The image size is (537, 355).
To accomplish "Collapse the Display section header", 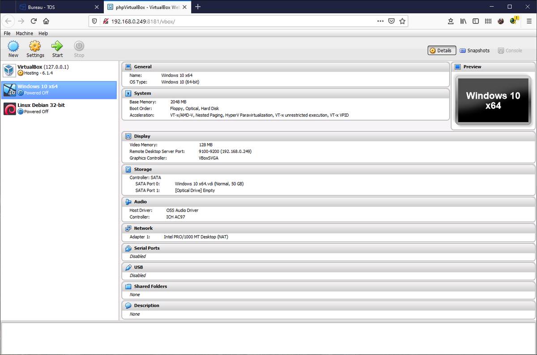I will coord(328,136).
